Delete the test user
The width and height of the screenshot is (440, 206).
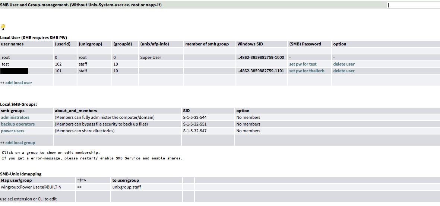tap(344, 64)
